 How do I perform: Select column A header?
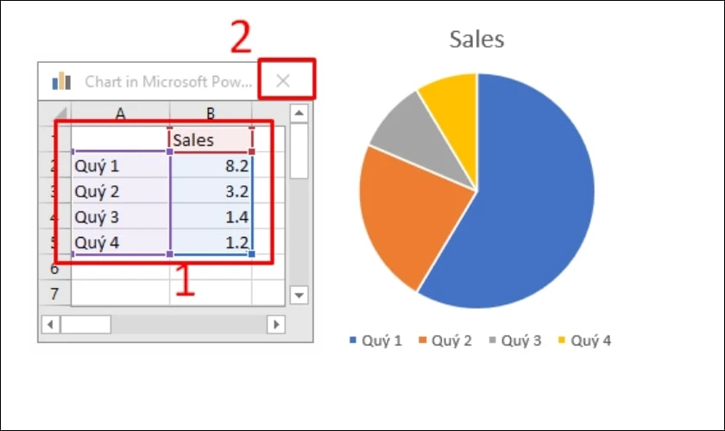click(120, 113)
